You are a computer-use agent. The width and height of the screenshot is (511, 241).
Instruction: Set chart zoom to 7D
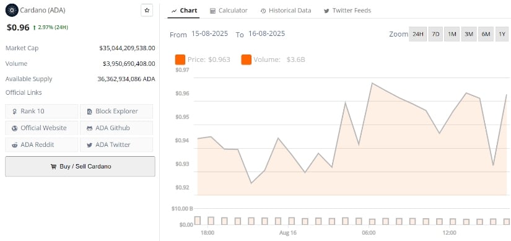click(x=435, y=34)
